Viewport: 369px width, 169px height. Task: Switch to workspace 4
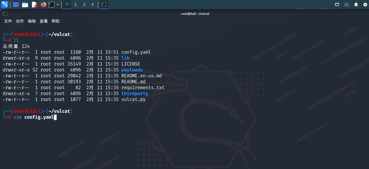[x=93, y=5]
